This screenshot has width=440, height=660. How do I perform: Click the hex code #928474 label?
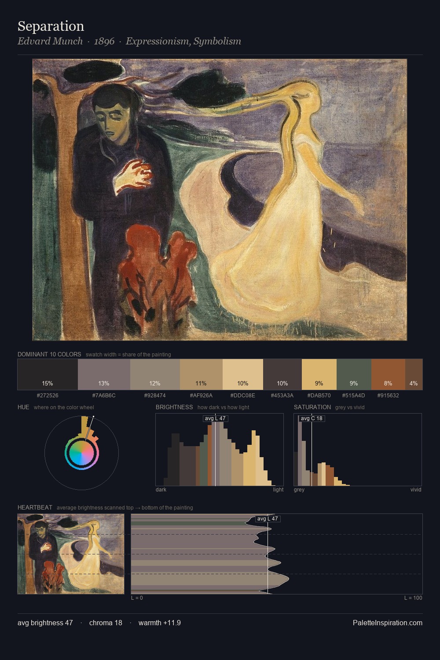point(155,396)
